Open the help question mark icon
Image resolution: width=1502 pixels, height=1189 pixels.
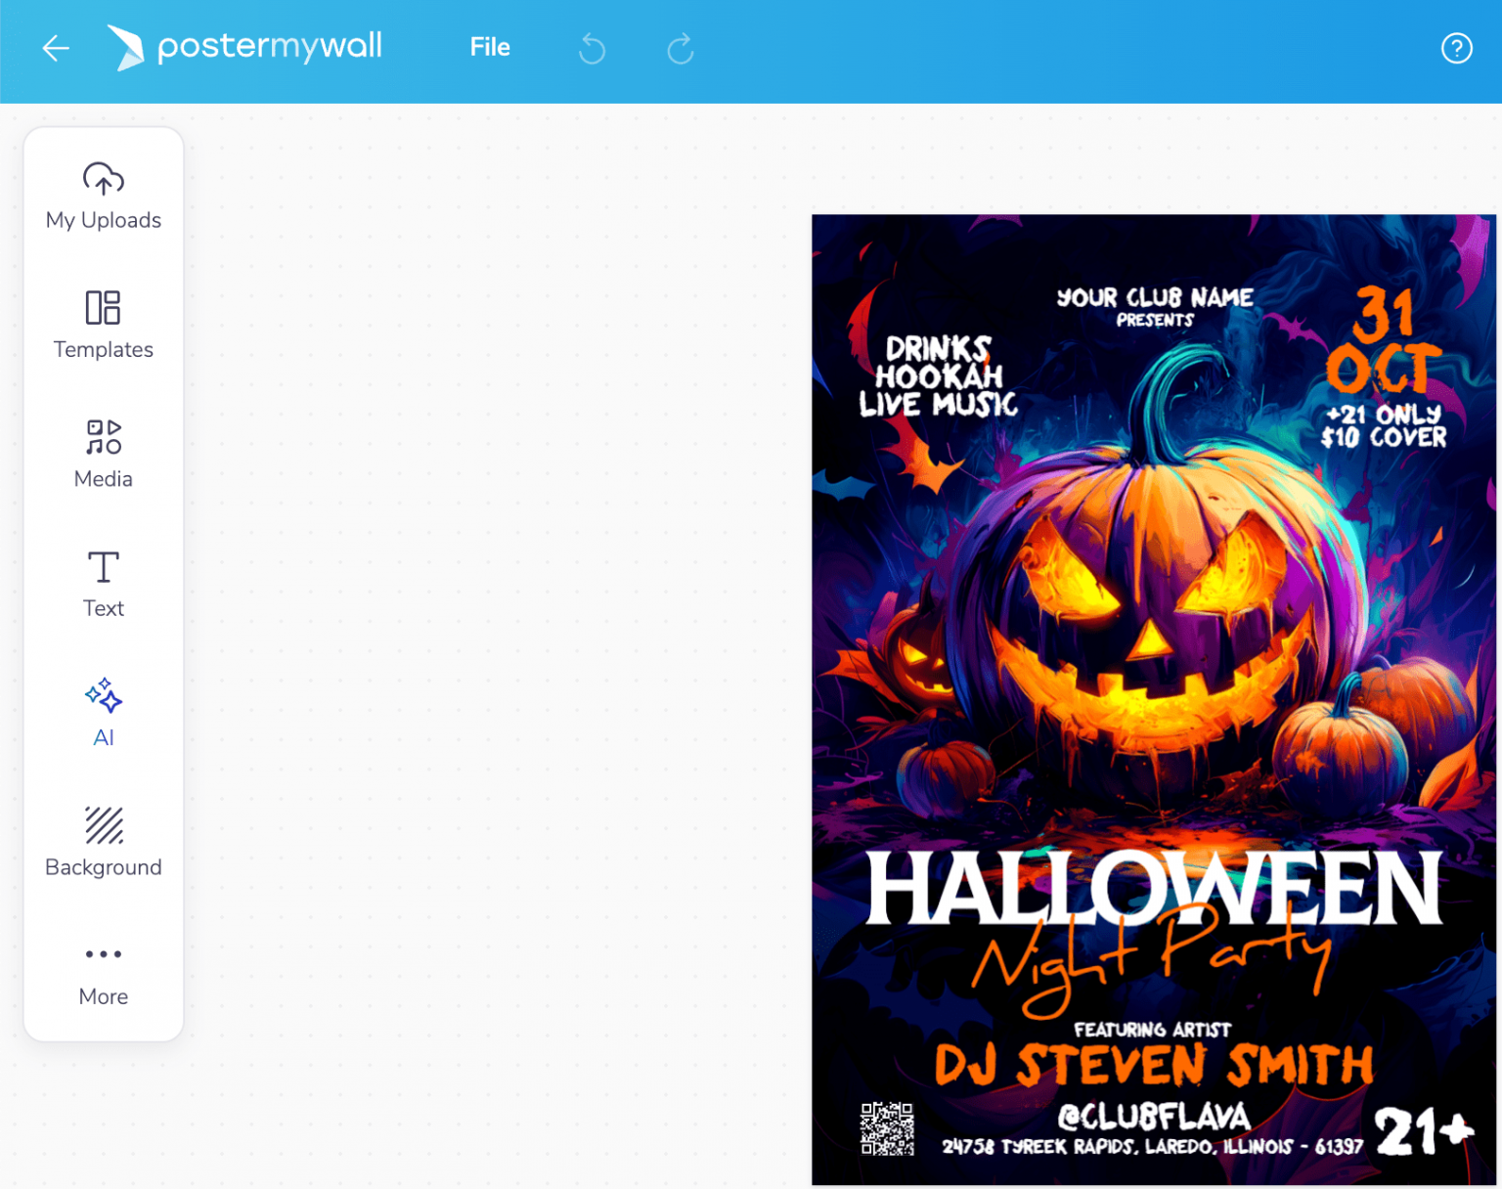pyautogui.click(x=1456, y=48)
